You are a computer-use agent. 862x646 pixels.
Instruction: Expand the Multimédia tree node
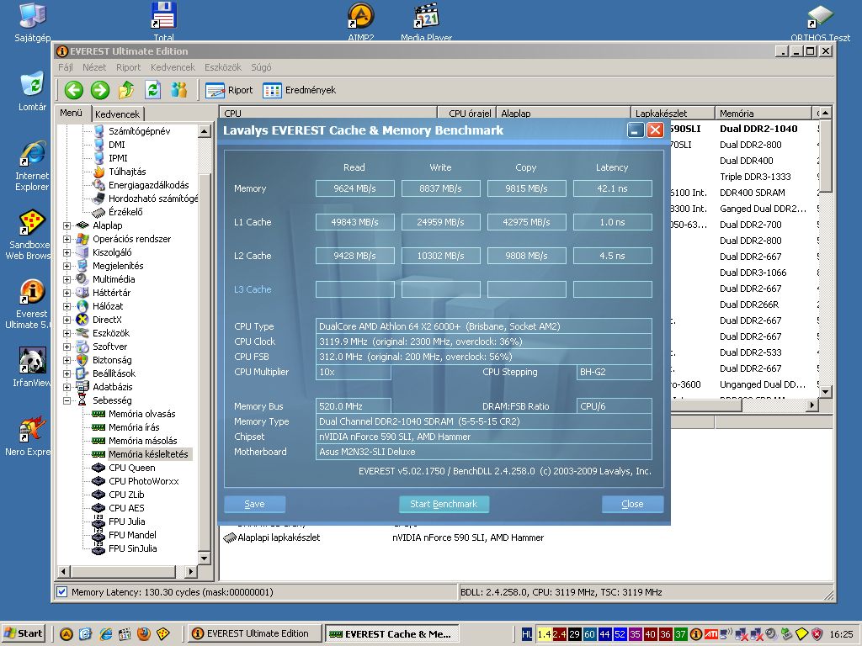(x=67, y=279)
